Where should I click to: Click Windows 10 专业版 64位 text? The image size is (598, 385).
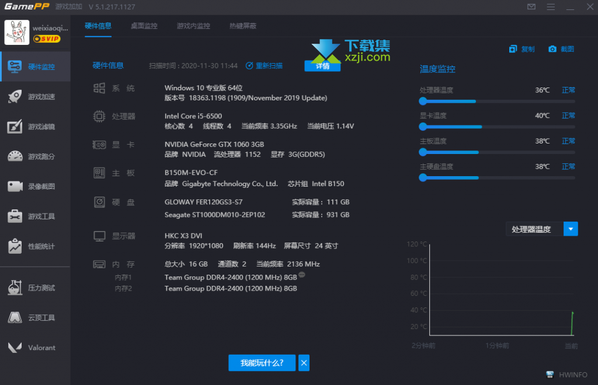click(204, 88)
